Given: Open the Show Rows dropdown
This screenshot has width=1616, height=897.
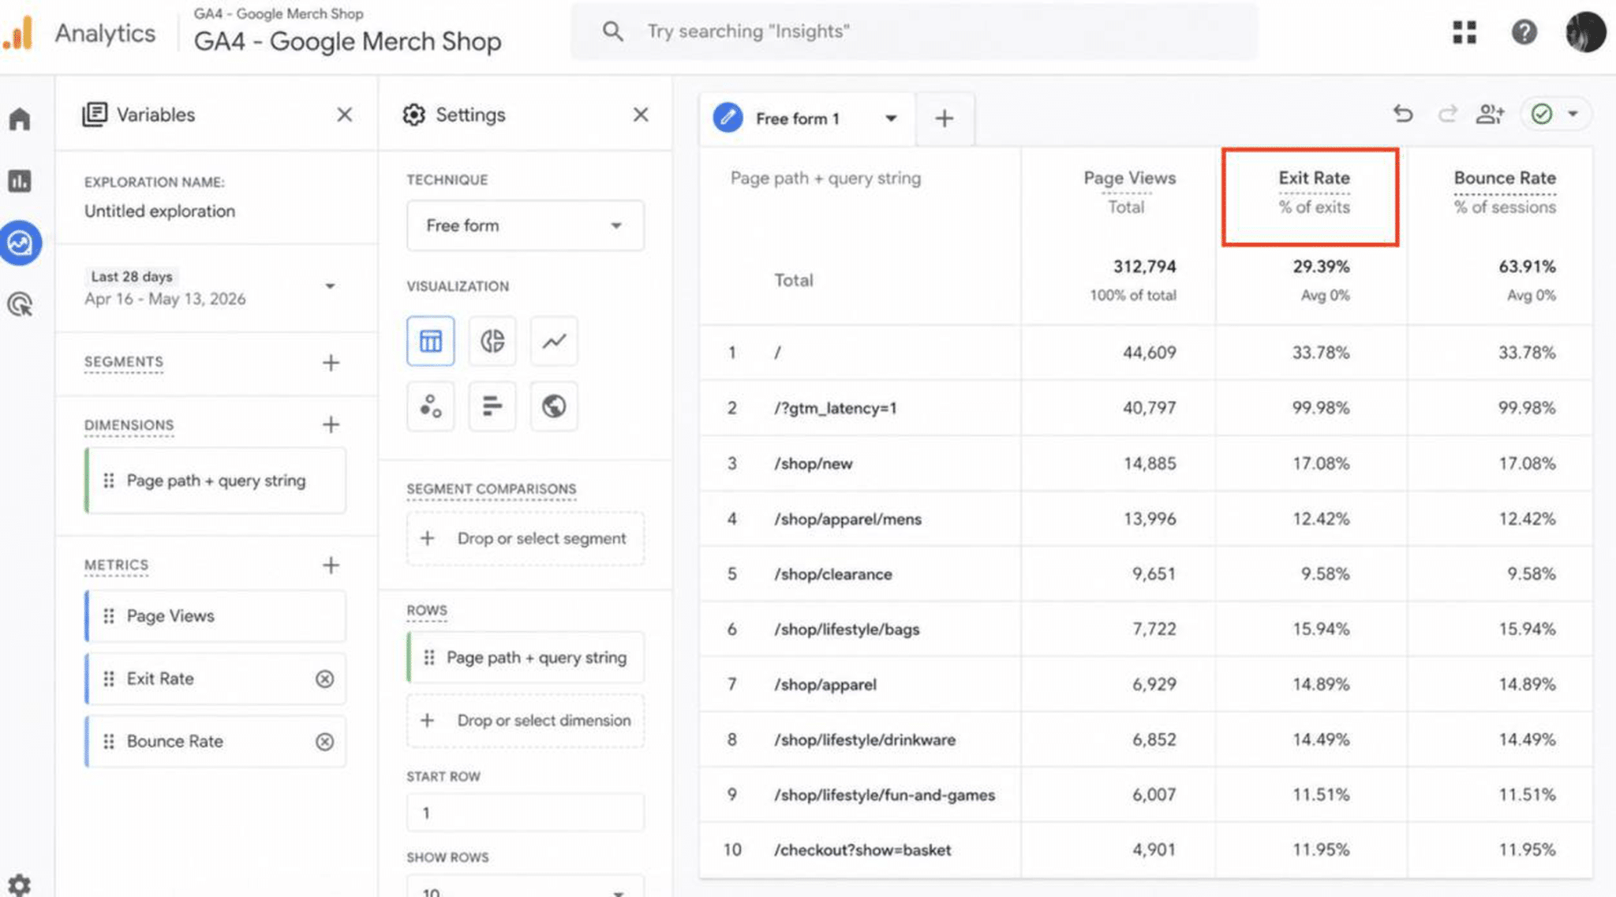Looking at the screenshot, I should (525, 887).
